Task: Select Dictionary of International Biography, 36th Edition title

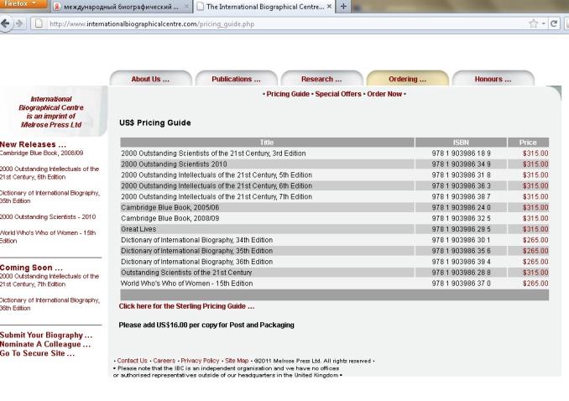Action: pos(196,262)
